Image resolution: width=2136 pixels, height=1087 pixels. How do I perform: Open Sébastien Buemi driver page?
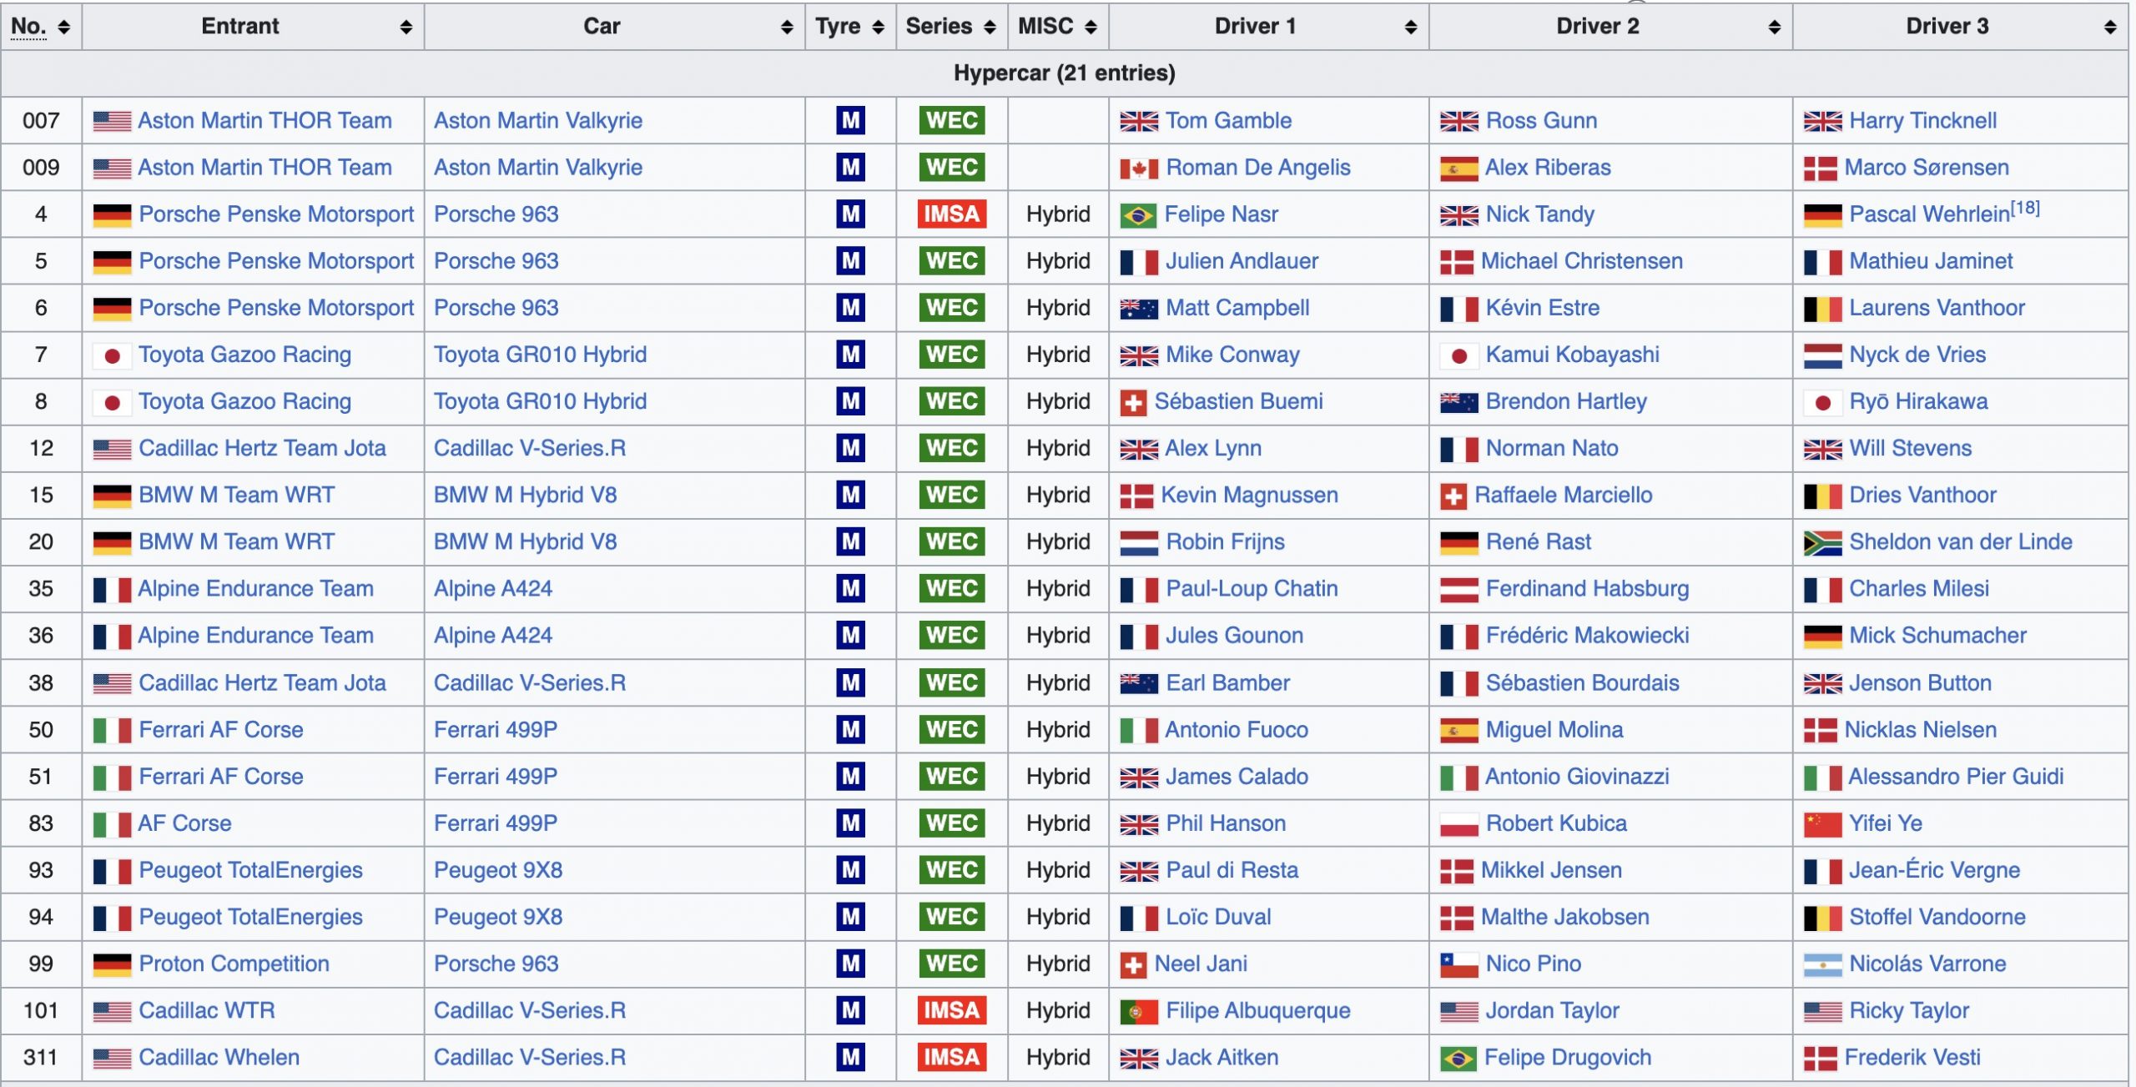(x=1238, y=400)
